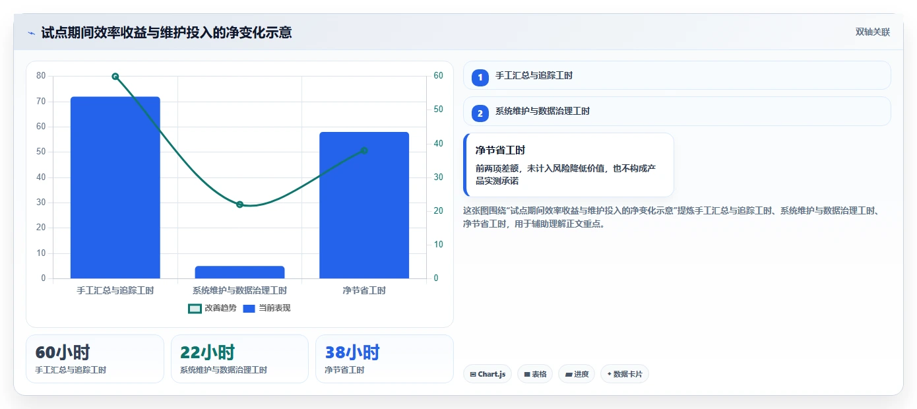Click the 双轴关联 label
This screenshot has width=917, height=409.
pos(873,32)
